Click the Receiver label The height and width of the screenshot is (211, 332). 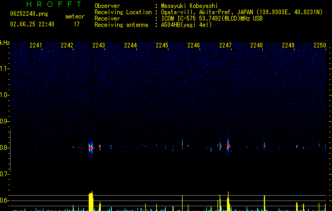tap(107, 18)
